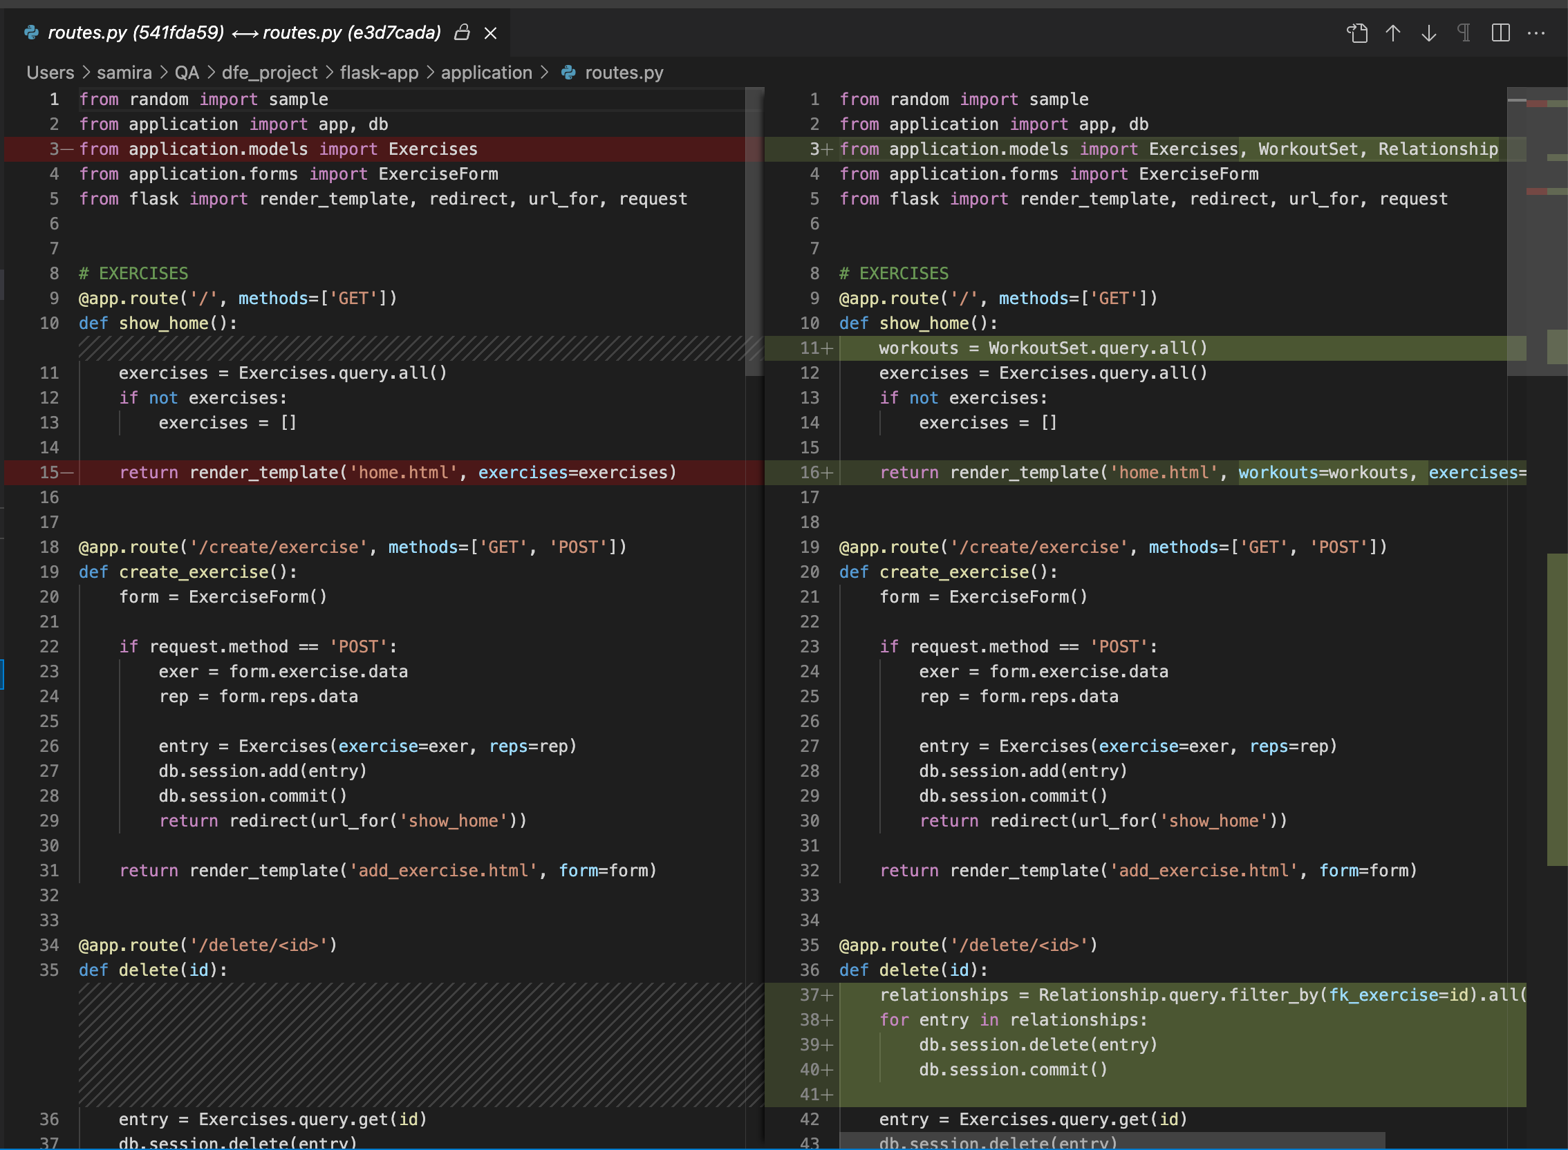Open the application breadcrumb dropdown
Viewport: 1568px width, 1150px height.
tap(486, 73)
